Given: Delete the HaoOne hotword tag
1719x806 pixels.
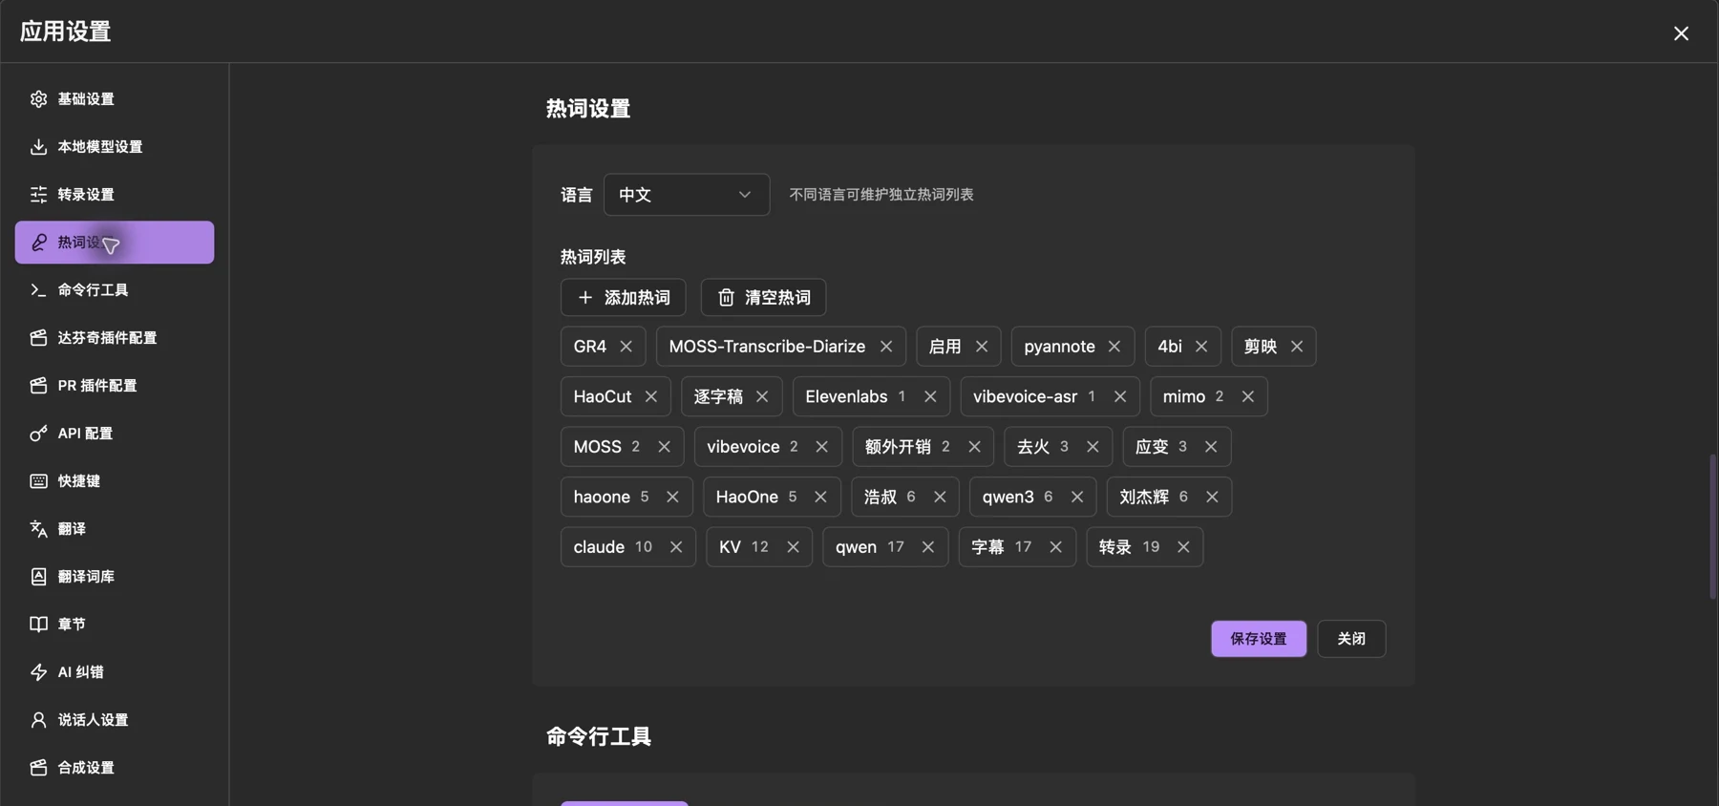Looking at the screenshot, I should pos(820,497).
